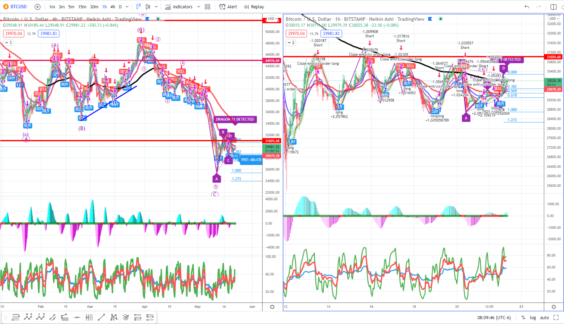Select the Trend Line drawing tool
The width and height of the screenshot is (564, 324).
click(x=101, y=317)
